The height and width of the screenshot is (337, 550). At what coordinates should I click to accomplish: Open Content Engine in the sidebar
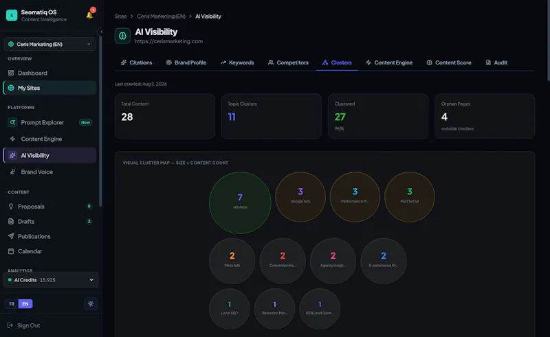coord(49,139)
